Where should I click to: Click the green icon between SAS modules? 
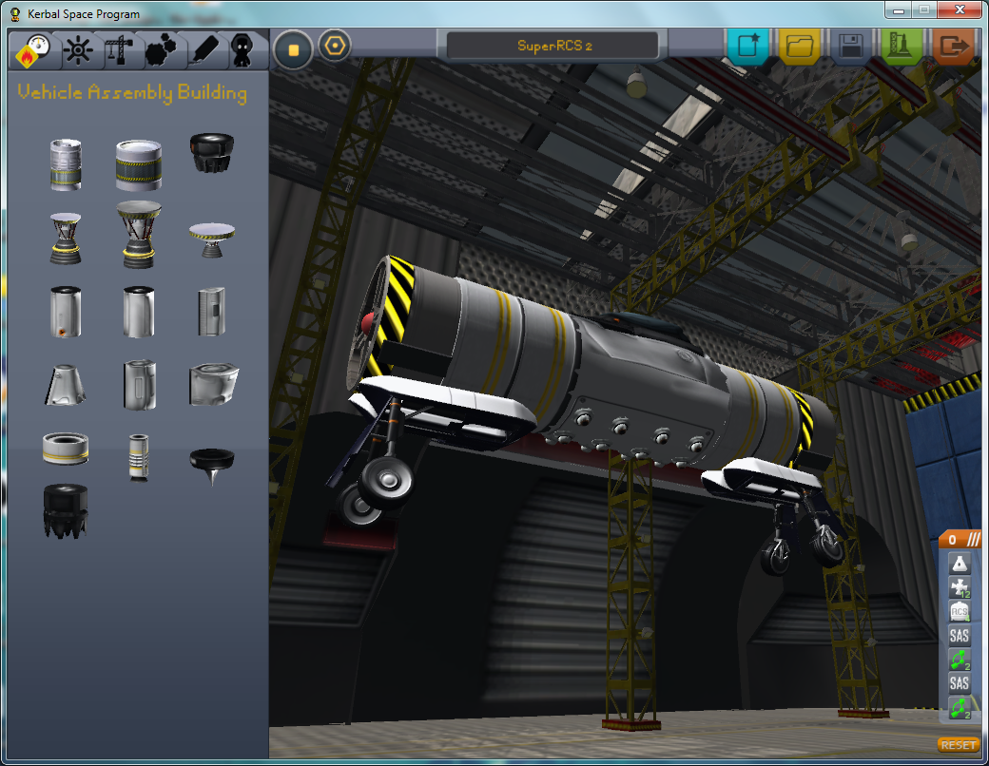(960, 660)
